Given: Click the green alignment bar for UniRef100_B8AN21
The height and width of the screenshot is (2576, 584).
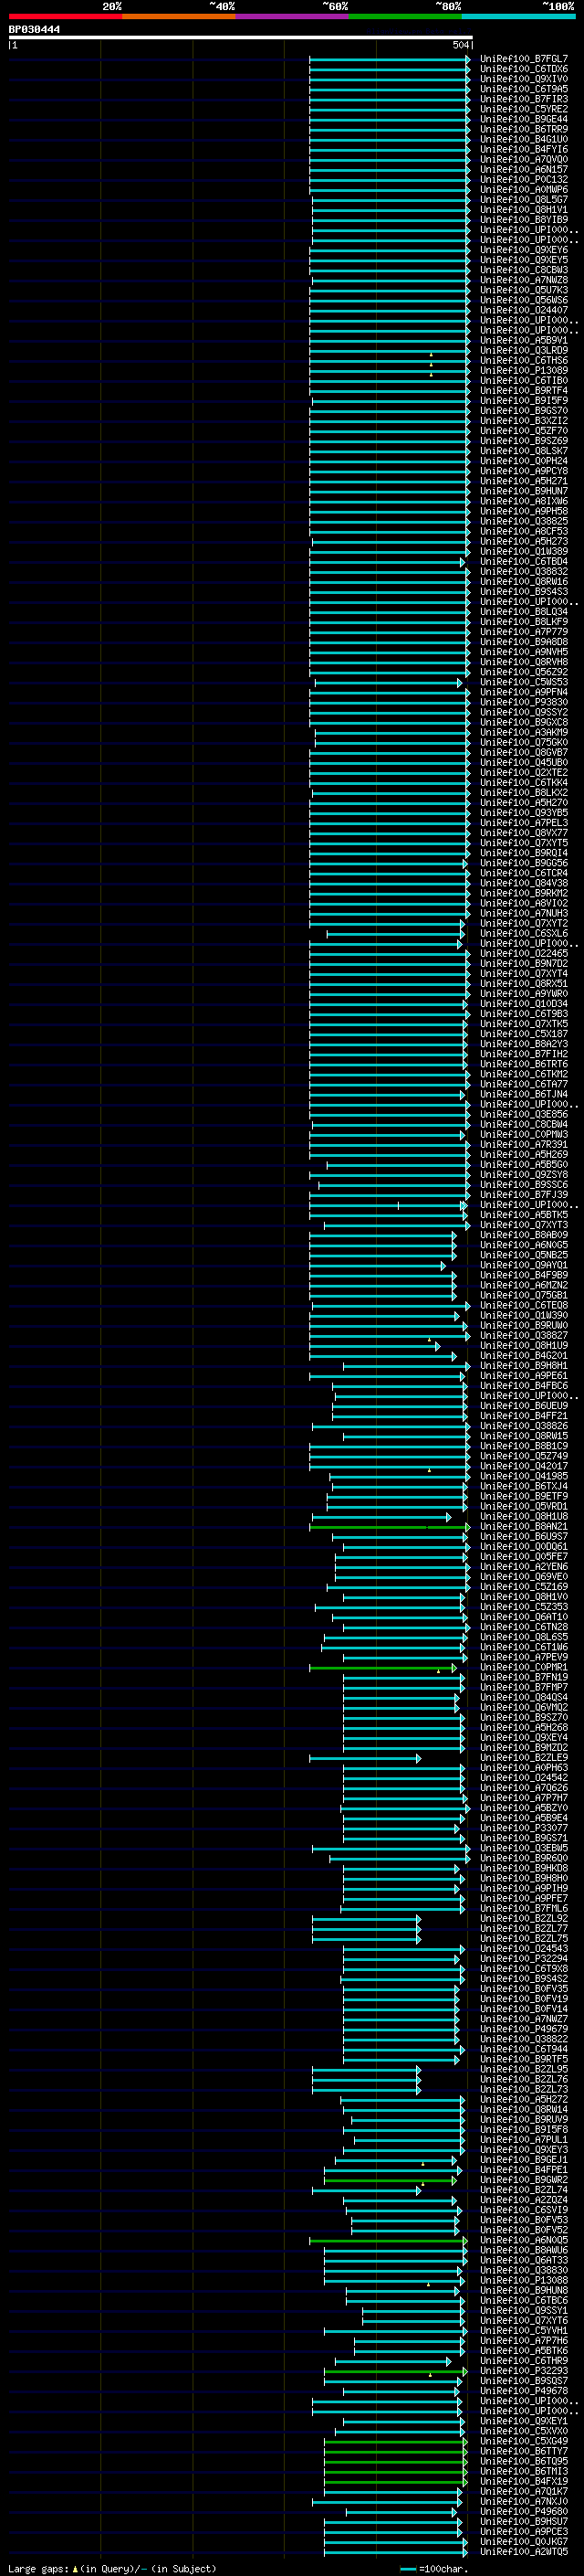Looking at the screenshot, I should pyautogui.click(x=390, y=1527).
